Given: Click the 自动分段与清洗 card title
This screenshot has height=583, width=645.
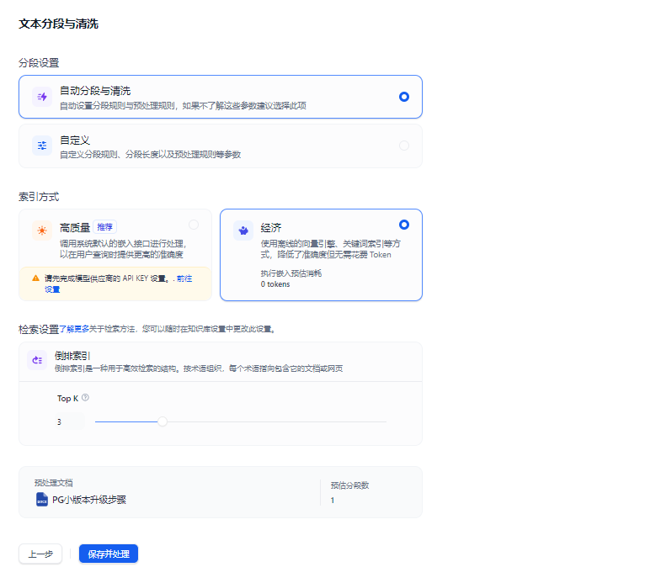Looking at the screenshot, I should click(x=95, y=91).
